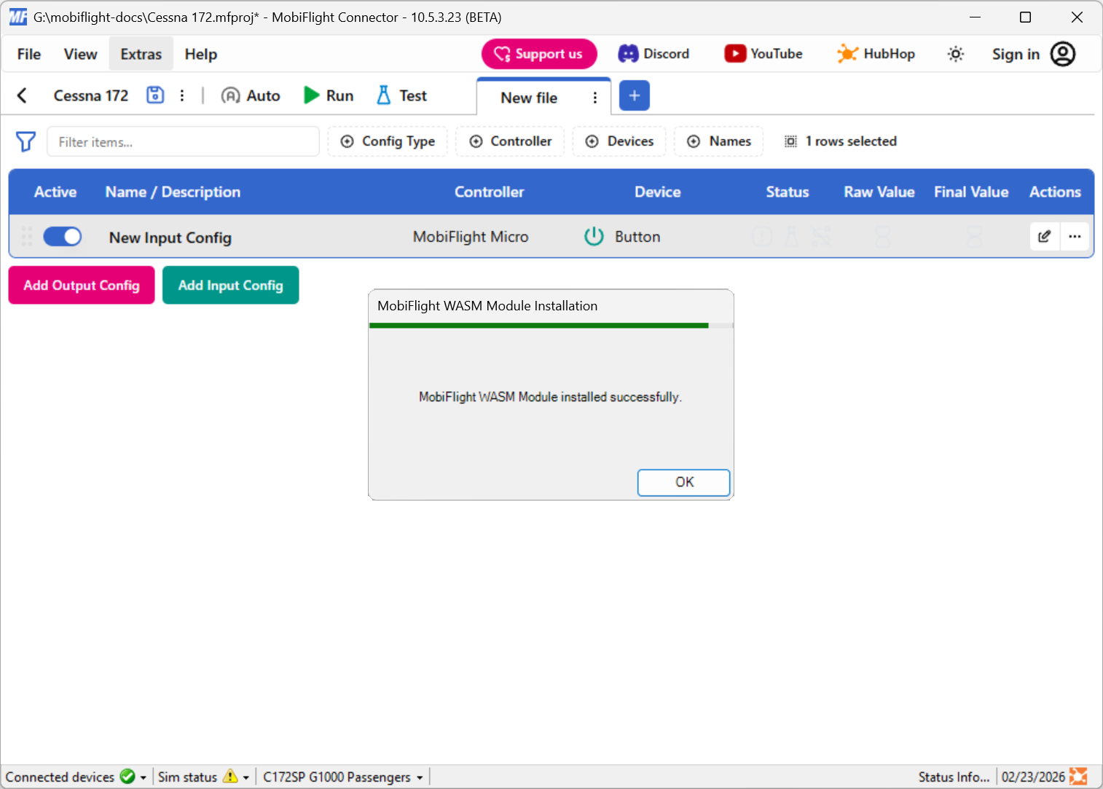1103x789 pixels.
Task: Open the Discord community link
Action: coord(653,53)
